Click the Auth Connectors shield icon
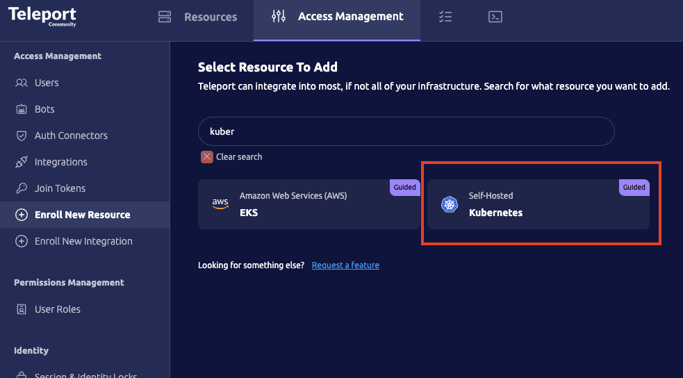The width and height of the screenshot is (683, 378). pyautogui.click(x=22, y=136)
